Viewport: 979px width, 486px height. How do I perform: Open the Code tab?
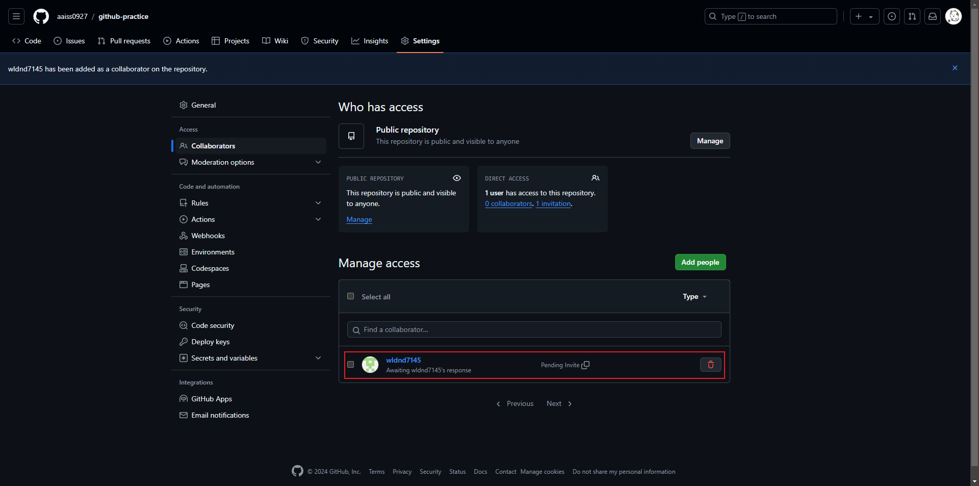(27, 41)
